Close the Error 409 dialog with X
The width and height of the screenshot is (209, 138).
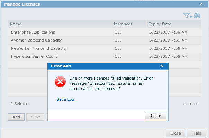(162, 66)
